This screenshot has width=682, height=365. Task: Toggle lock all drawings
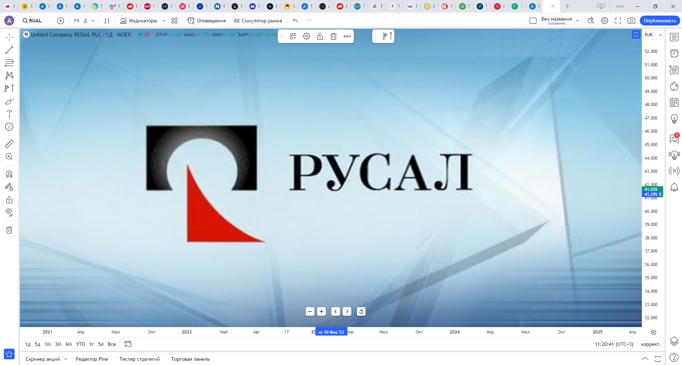point(9,200)
